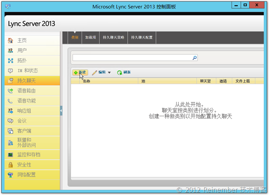The image size is (269, 195).
Task: Click the 监控和存档 monitoring icon
Action: point(11,155)
